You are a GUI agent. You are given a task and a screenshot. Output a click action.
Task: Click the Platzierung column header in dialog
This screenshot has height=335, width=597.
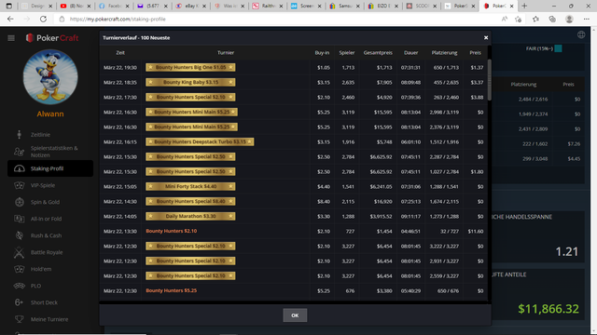pyautogui.click(x=444, y=53)
